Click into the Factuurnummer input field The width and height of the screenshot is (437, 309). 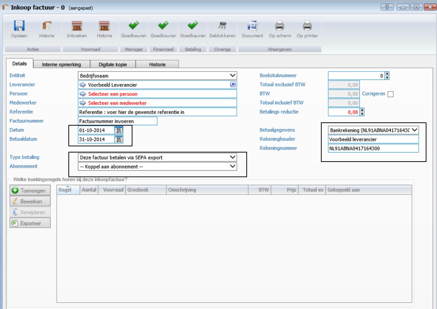click(x=118, y=121)
